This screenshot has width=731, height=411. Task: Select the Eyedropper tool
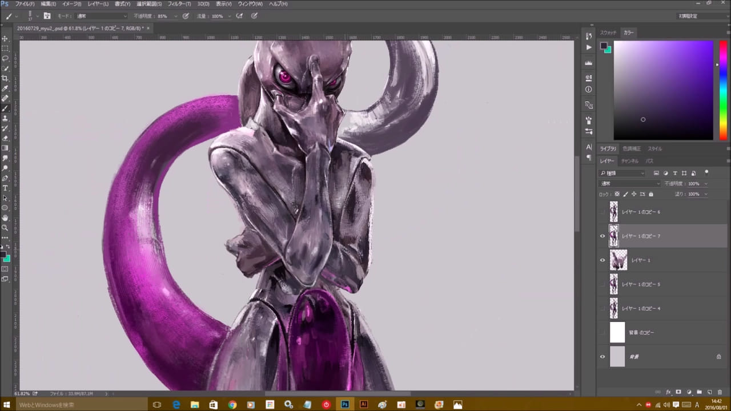[5, 88]
